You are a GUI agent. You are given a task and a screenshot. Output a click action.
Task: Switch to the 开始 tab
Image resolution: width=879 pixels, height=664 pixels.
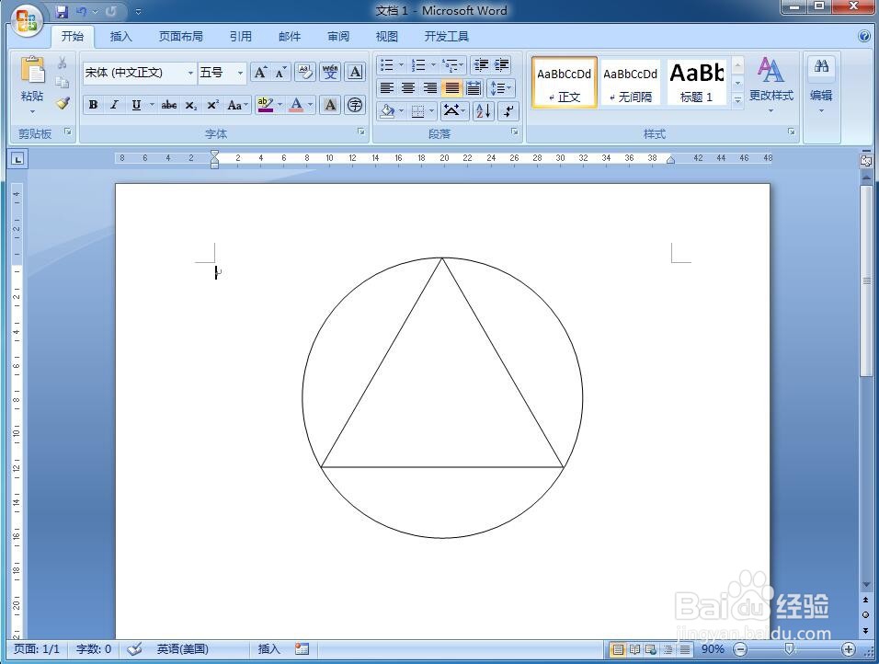pos(73,37)
